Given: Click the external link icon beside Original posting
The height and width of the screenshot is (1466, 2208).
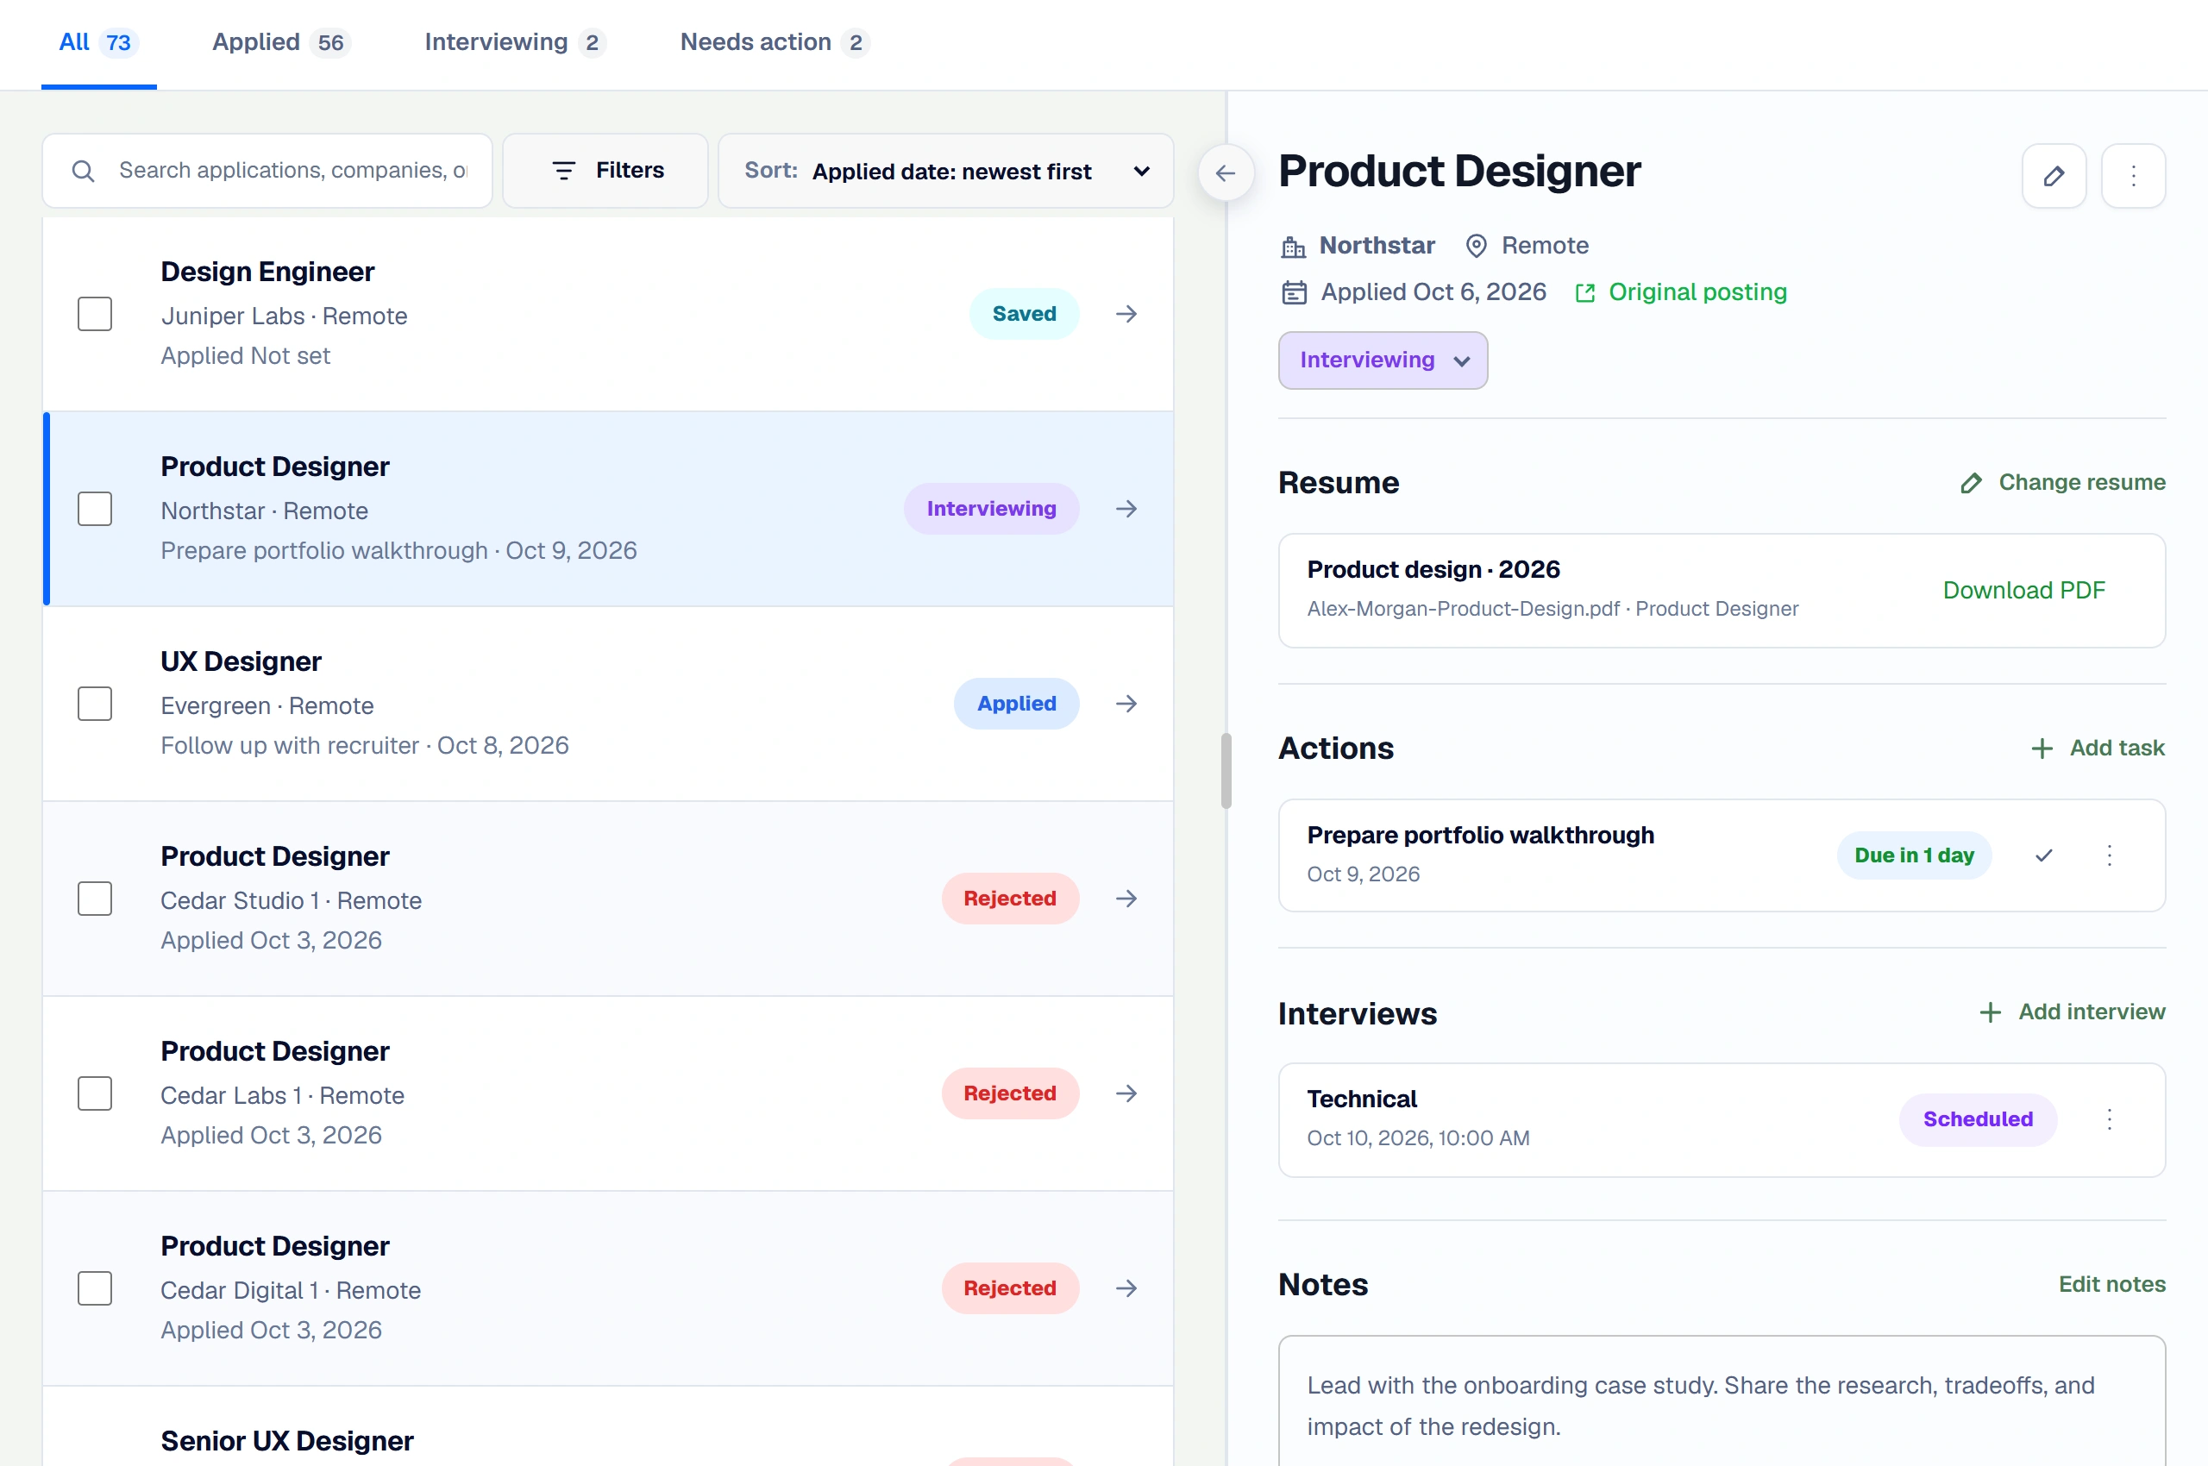Looking at the screenshot, I should coord(1584,293).
